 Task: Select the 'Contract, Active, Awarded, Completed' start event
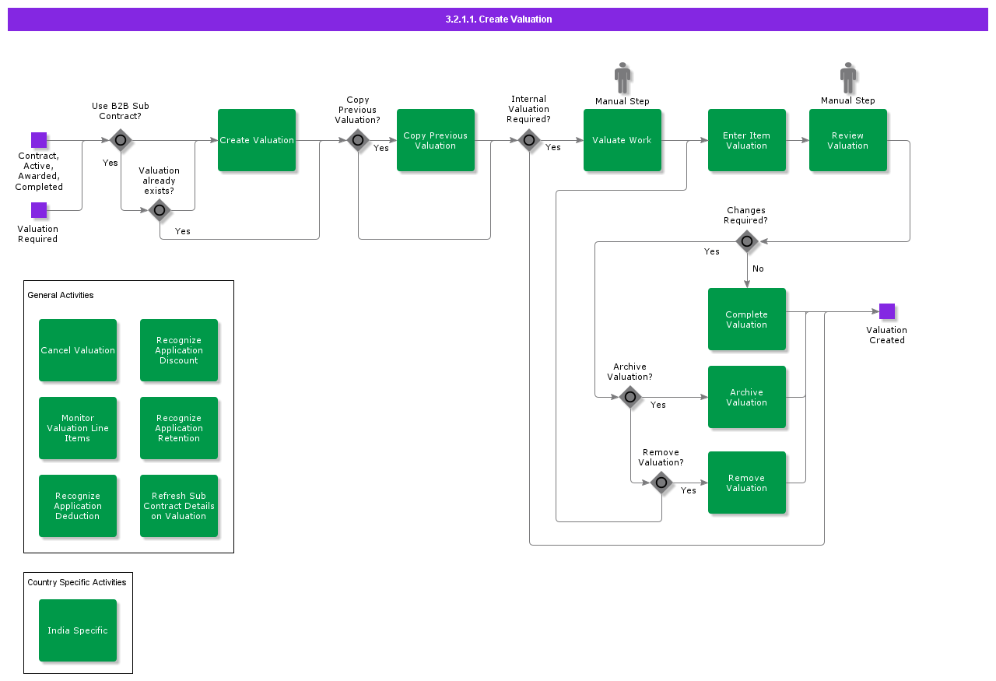(39, 140)
